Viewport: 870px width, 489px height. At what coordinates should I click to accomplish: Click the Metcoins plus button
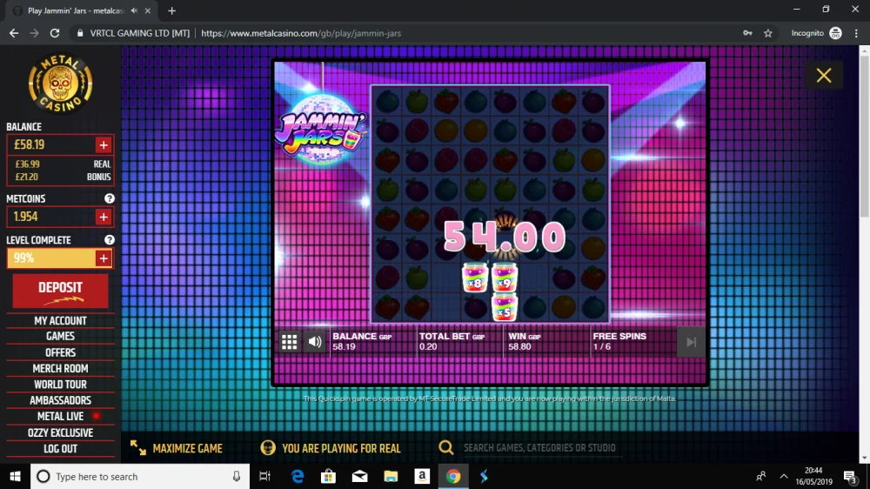pos(104,217)
